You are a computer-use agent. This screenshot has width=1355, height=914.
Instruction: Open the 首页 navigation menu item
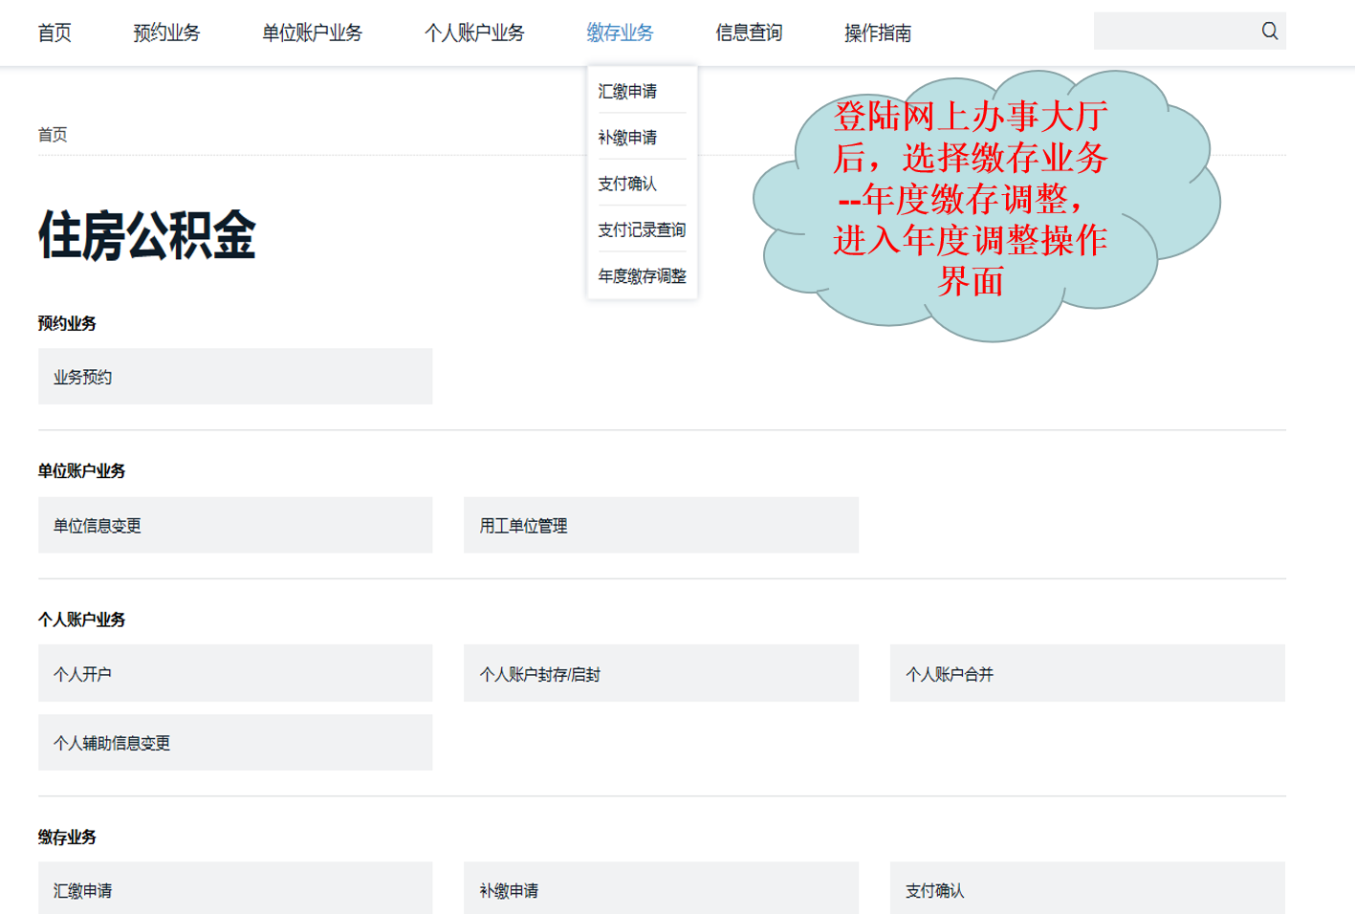(x=55, y=33)
